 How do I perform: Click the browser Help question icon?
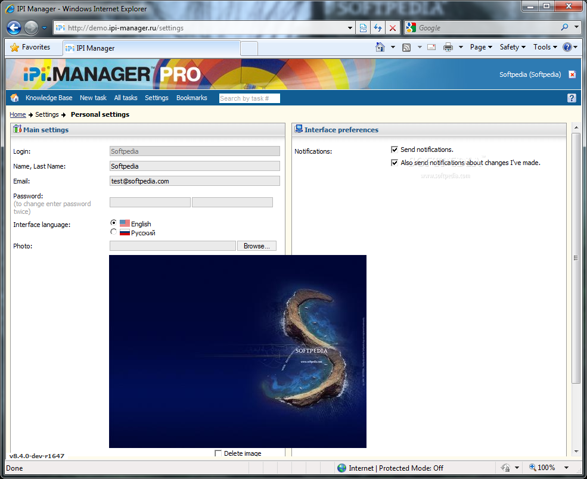(567, 47)
